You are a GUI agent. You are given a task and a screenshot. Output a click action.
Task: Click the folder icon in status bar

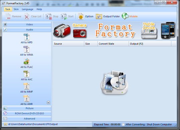point(5,124)
